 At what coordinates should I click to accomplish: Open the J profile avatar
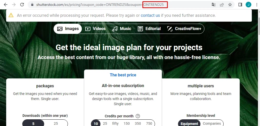coord(248,5)
